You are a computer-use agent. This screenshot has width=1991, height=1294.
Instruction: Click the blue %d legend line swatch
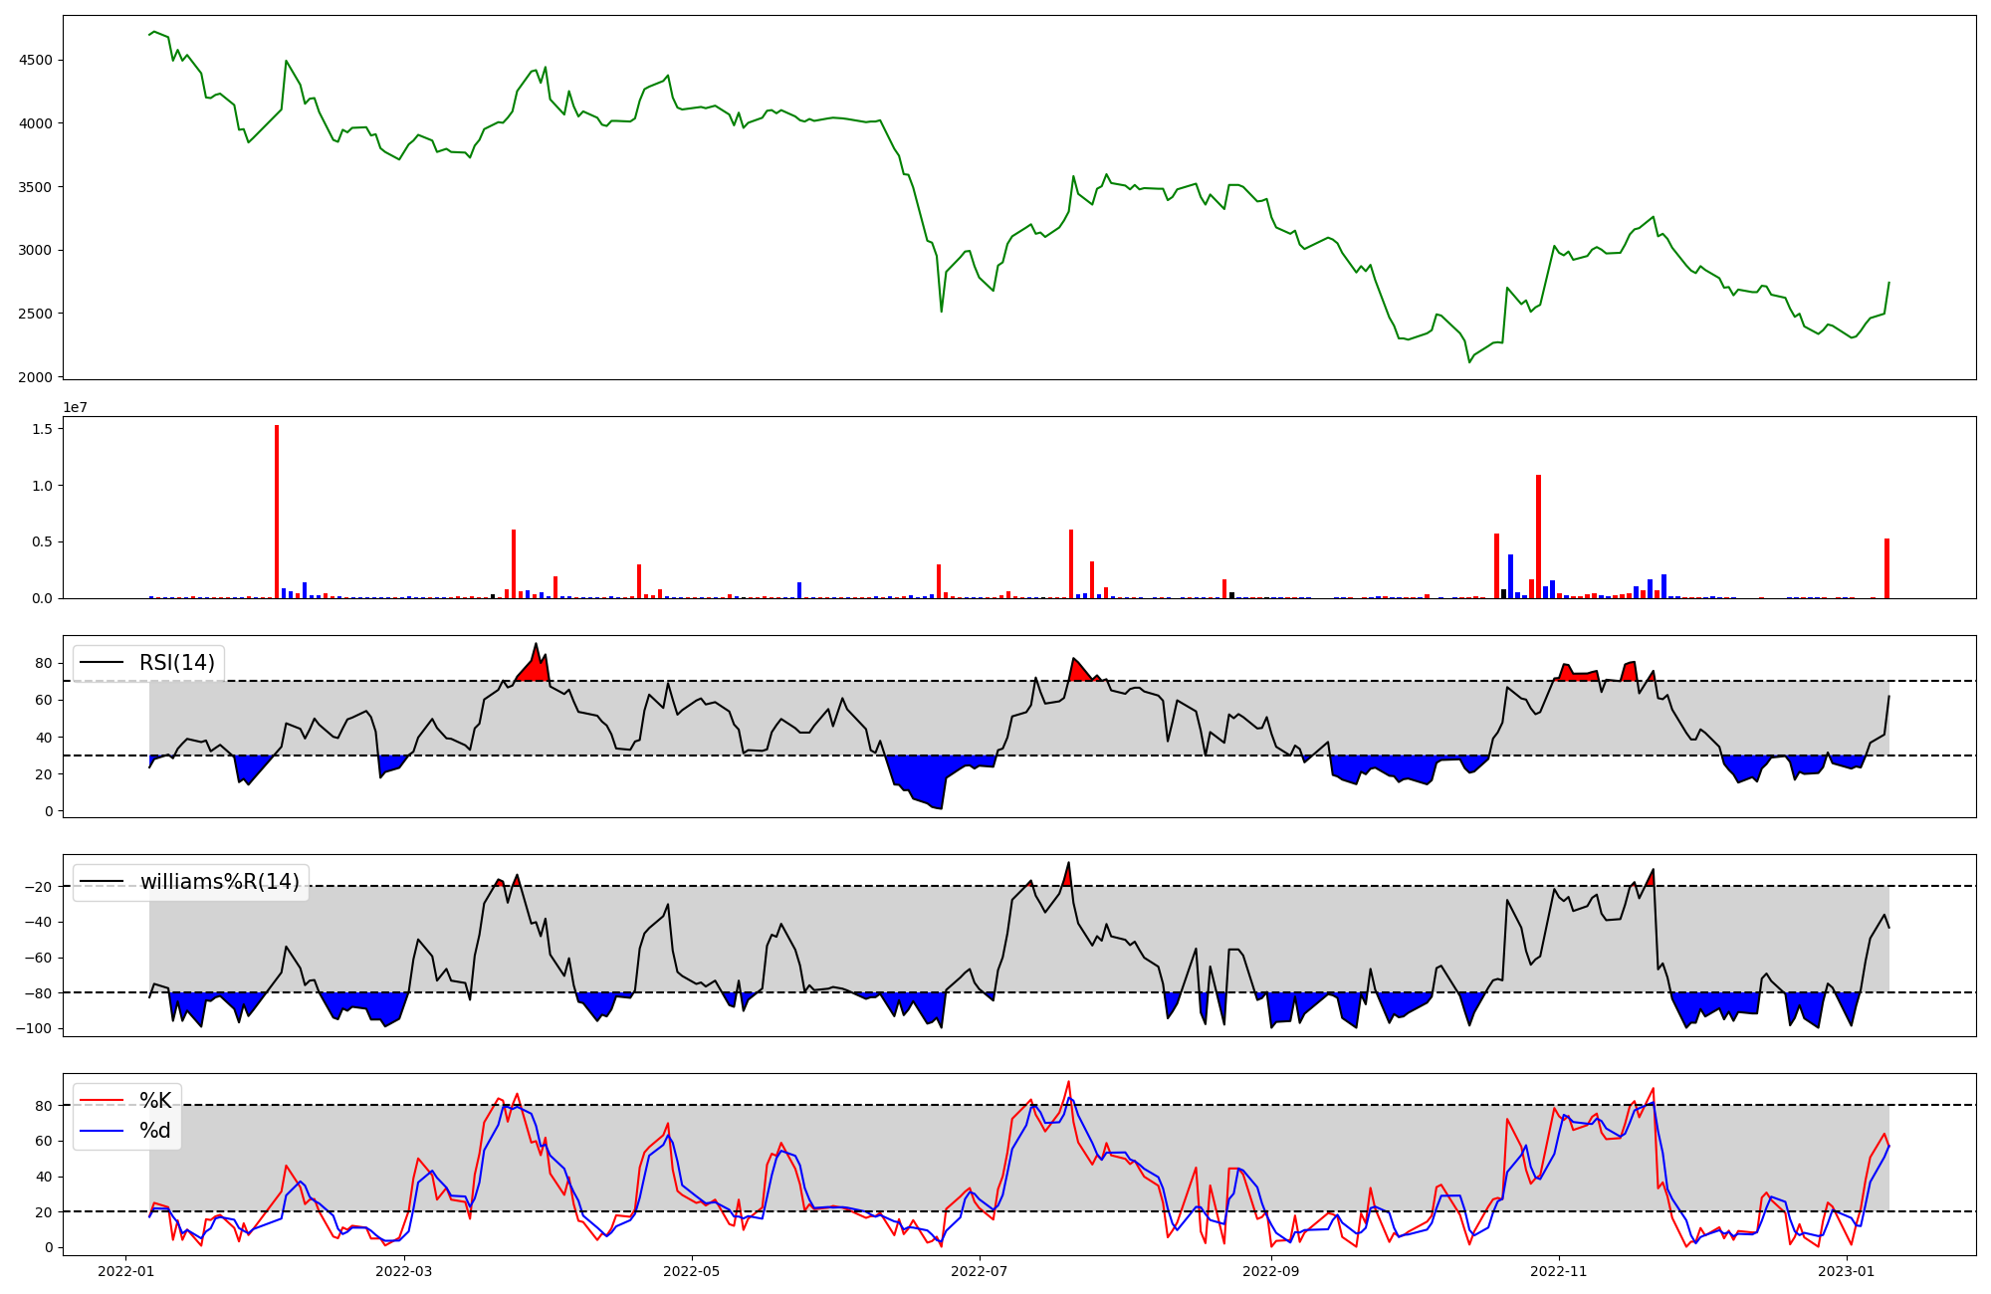click(x=101, y=1131)
